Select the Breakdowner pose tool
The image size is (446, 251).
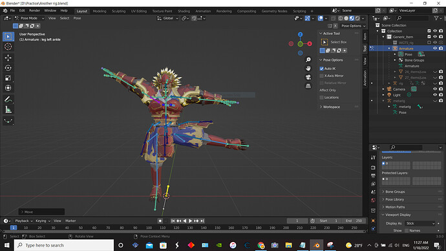8,121
